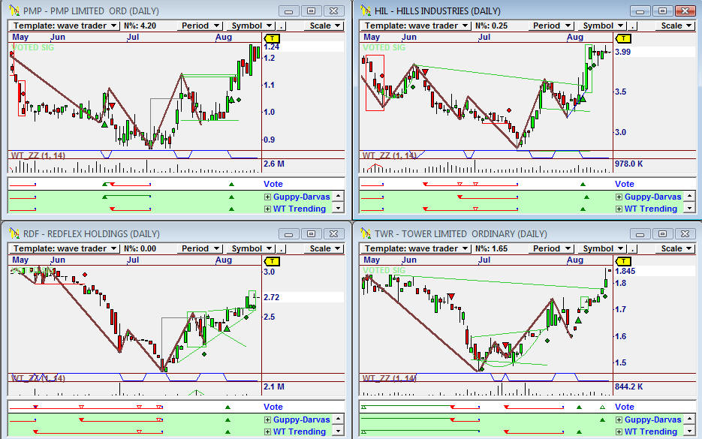Expand WT Trending row in PMP window
The image size is (702, 439).
267,209
